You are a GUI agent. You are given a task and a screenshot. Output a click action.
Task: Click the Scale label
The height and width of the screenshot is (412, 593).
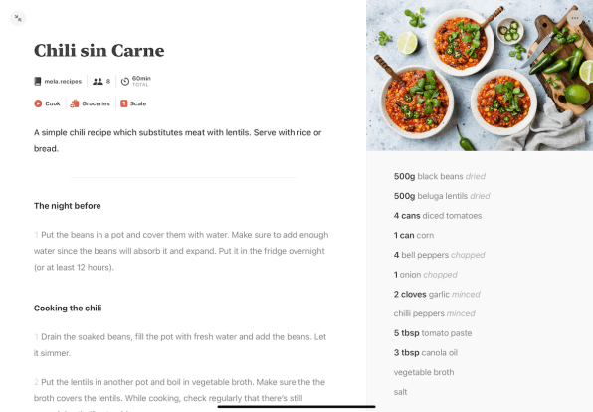point(138,103)
